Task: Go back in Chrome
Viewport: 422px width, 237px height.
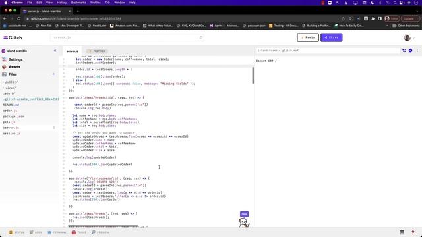Action: tap(5, 18)
